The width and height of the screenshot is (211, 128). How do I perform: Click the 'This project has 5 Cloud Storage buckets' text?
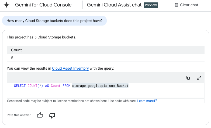[41, 37]
